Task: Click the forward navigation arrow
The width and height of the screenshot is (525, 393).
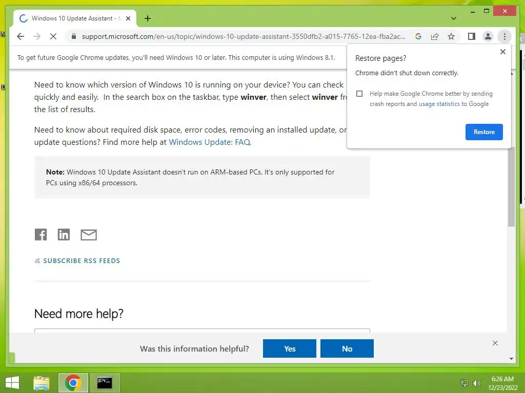Action: (x=37, y=36)
